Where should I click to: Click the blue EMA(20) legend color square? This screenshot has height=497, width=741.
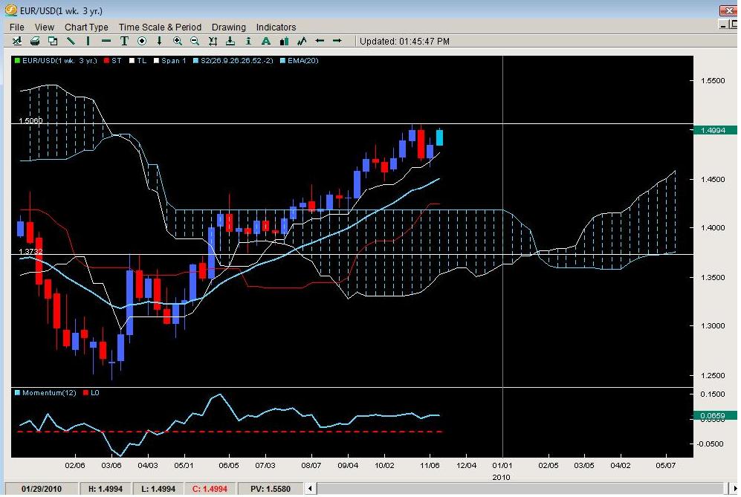pyautogui.click(x=282, y=60)
